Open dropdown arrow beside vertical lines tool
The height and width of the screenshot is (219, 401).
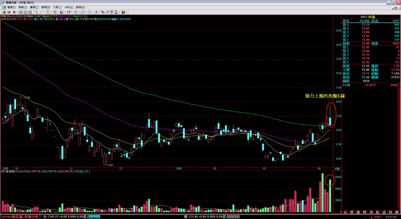coord(58,12)
